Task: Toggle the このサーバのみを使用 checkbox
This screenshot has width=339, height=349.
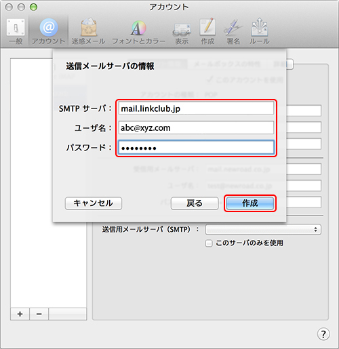Action: (209, 243)
